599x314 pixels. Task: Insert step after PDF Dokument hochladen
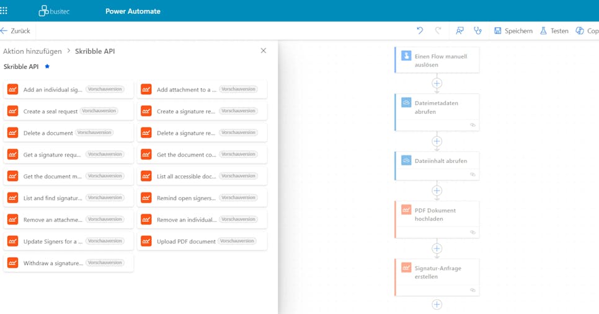437,248
